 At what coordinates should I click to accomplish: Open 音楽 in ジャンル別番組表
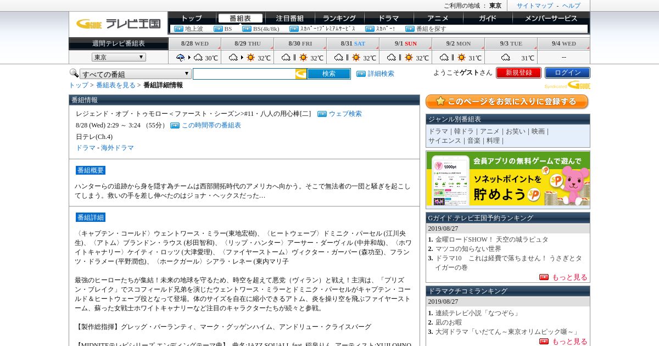tap(473, 141)
